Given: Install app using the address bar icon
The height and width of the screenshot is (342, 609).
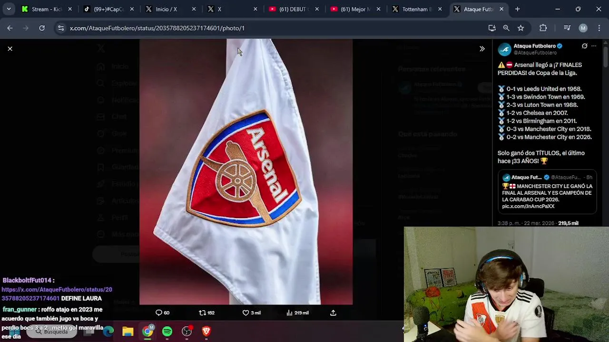Looking at the screenshot, I should [x=492, y=28].
